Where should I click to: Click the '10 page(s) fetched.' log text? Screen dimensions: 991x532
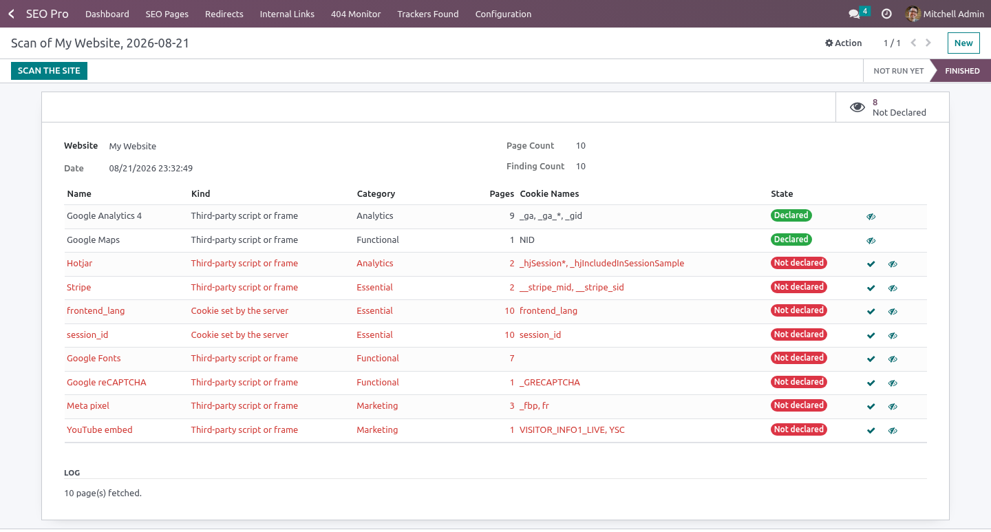point(103,493)
